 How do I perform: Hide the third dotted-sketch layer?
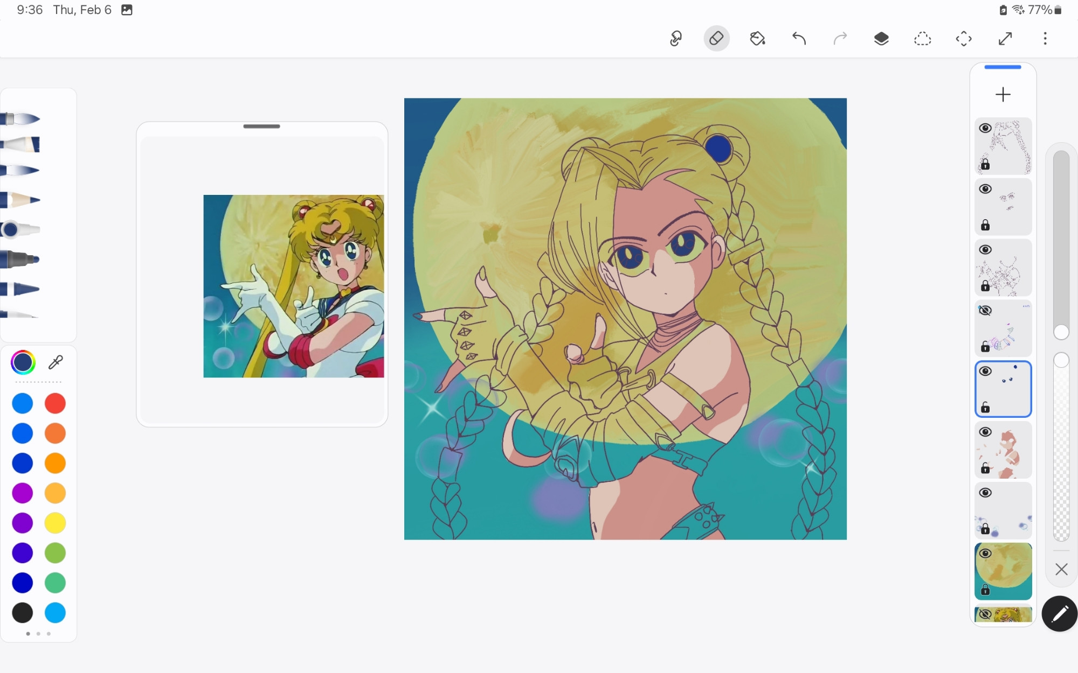[x=985, y=250]
